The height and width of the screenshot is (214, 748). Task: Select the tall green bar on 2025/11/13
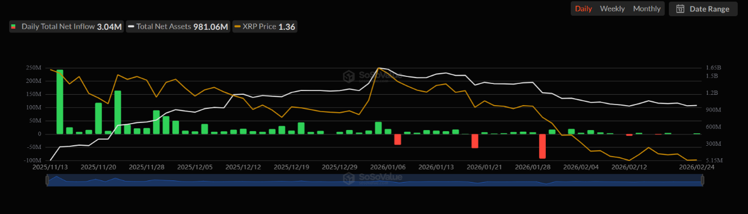point(60,102)
